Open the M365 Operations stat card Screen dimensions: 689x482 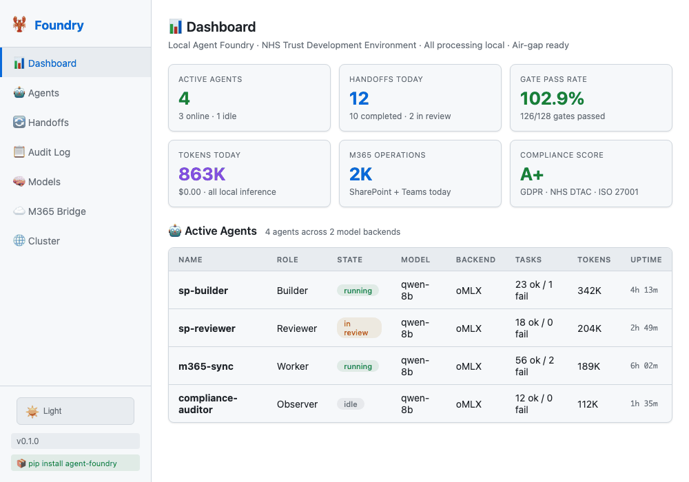coord(420,174)
